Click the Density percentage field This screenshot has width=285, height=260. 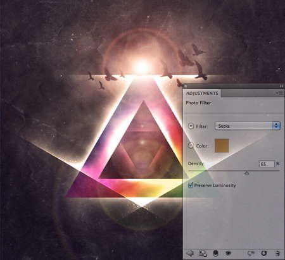[267, 164]
